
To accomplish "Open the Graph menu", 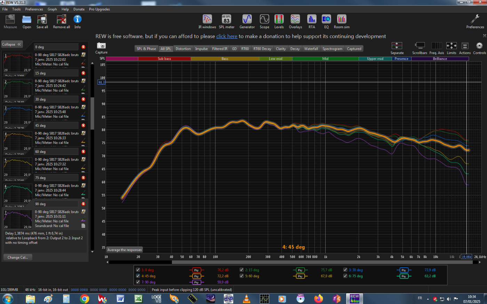I will click(x=52, y=9).
